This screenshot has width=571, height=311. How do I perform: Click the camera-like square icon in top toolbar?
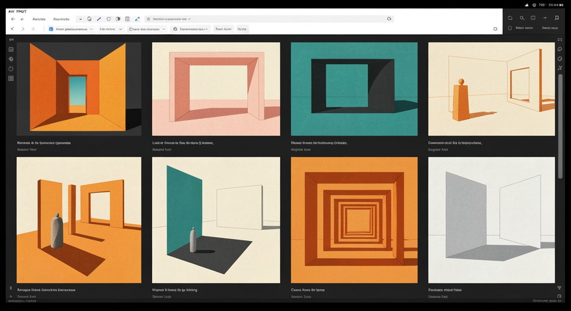click(x=127, y=19)
